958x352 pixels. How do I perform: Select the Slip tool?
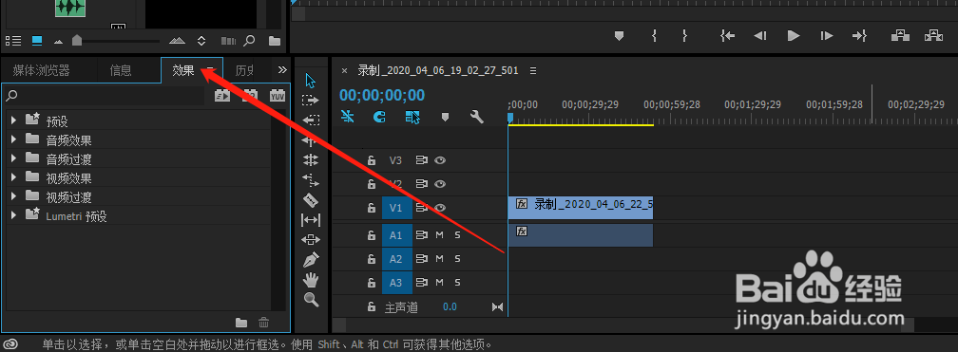311,219
